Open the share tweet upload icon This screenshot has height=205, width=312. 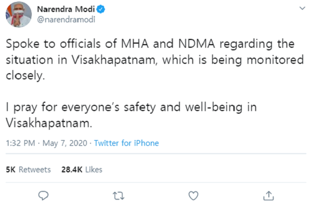coord(269,196)
